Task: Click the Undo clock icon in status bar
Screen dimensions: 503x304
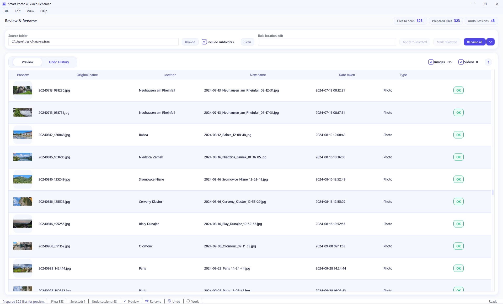Action: point(169,301)
